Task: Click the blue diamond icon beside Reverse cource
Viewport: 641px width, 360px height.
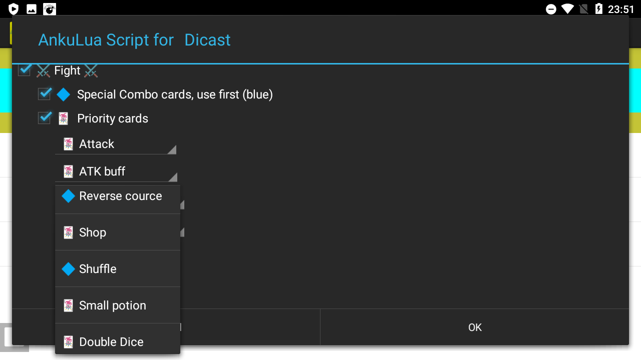Action: 68,196
